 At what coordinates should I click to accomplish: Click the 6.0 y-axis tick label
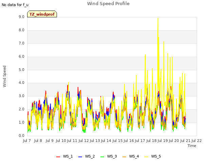click(x=21, y=57)
